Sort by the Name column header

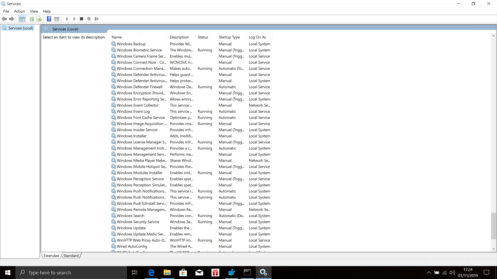(x=139, y=37)
